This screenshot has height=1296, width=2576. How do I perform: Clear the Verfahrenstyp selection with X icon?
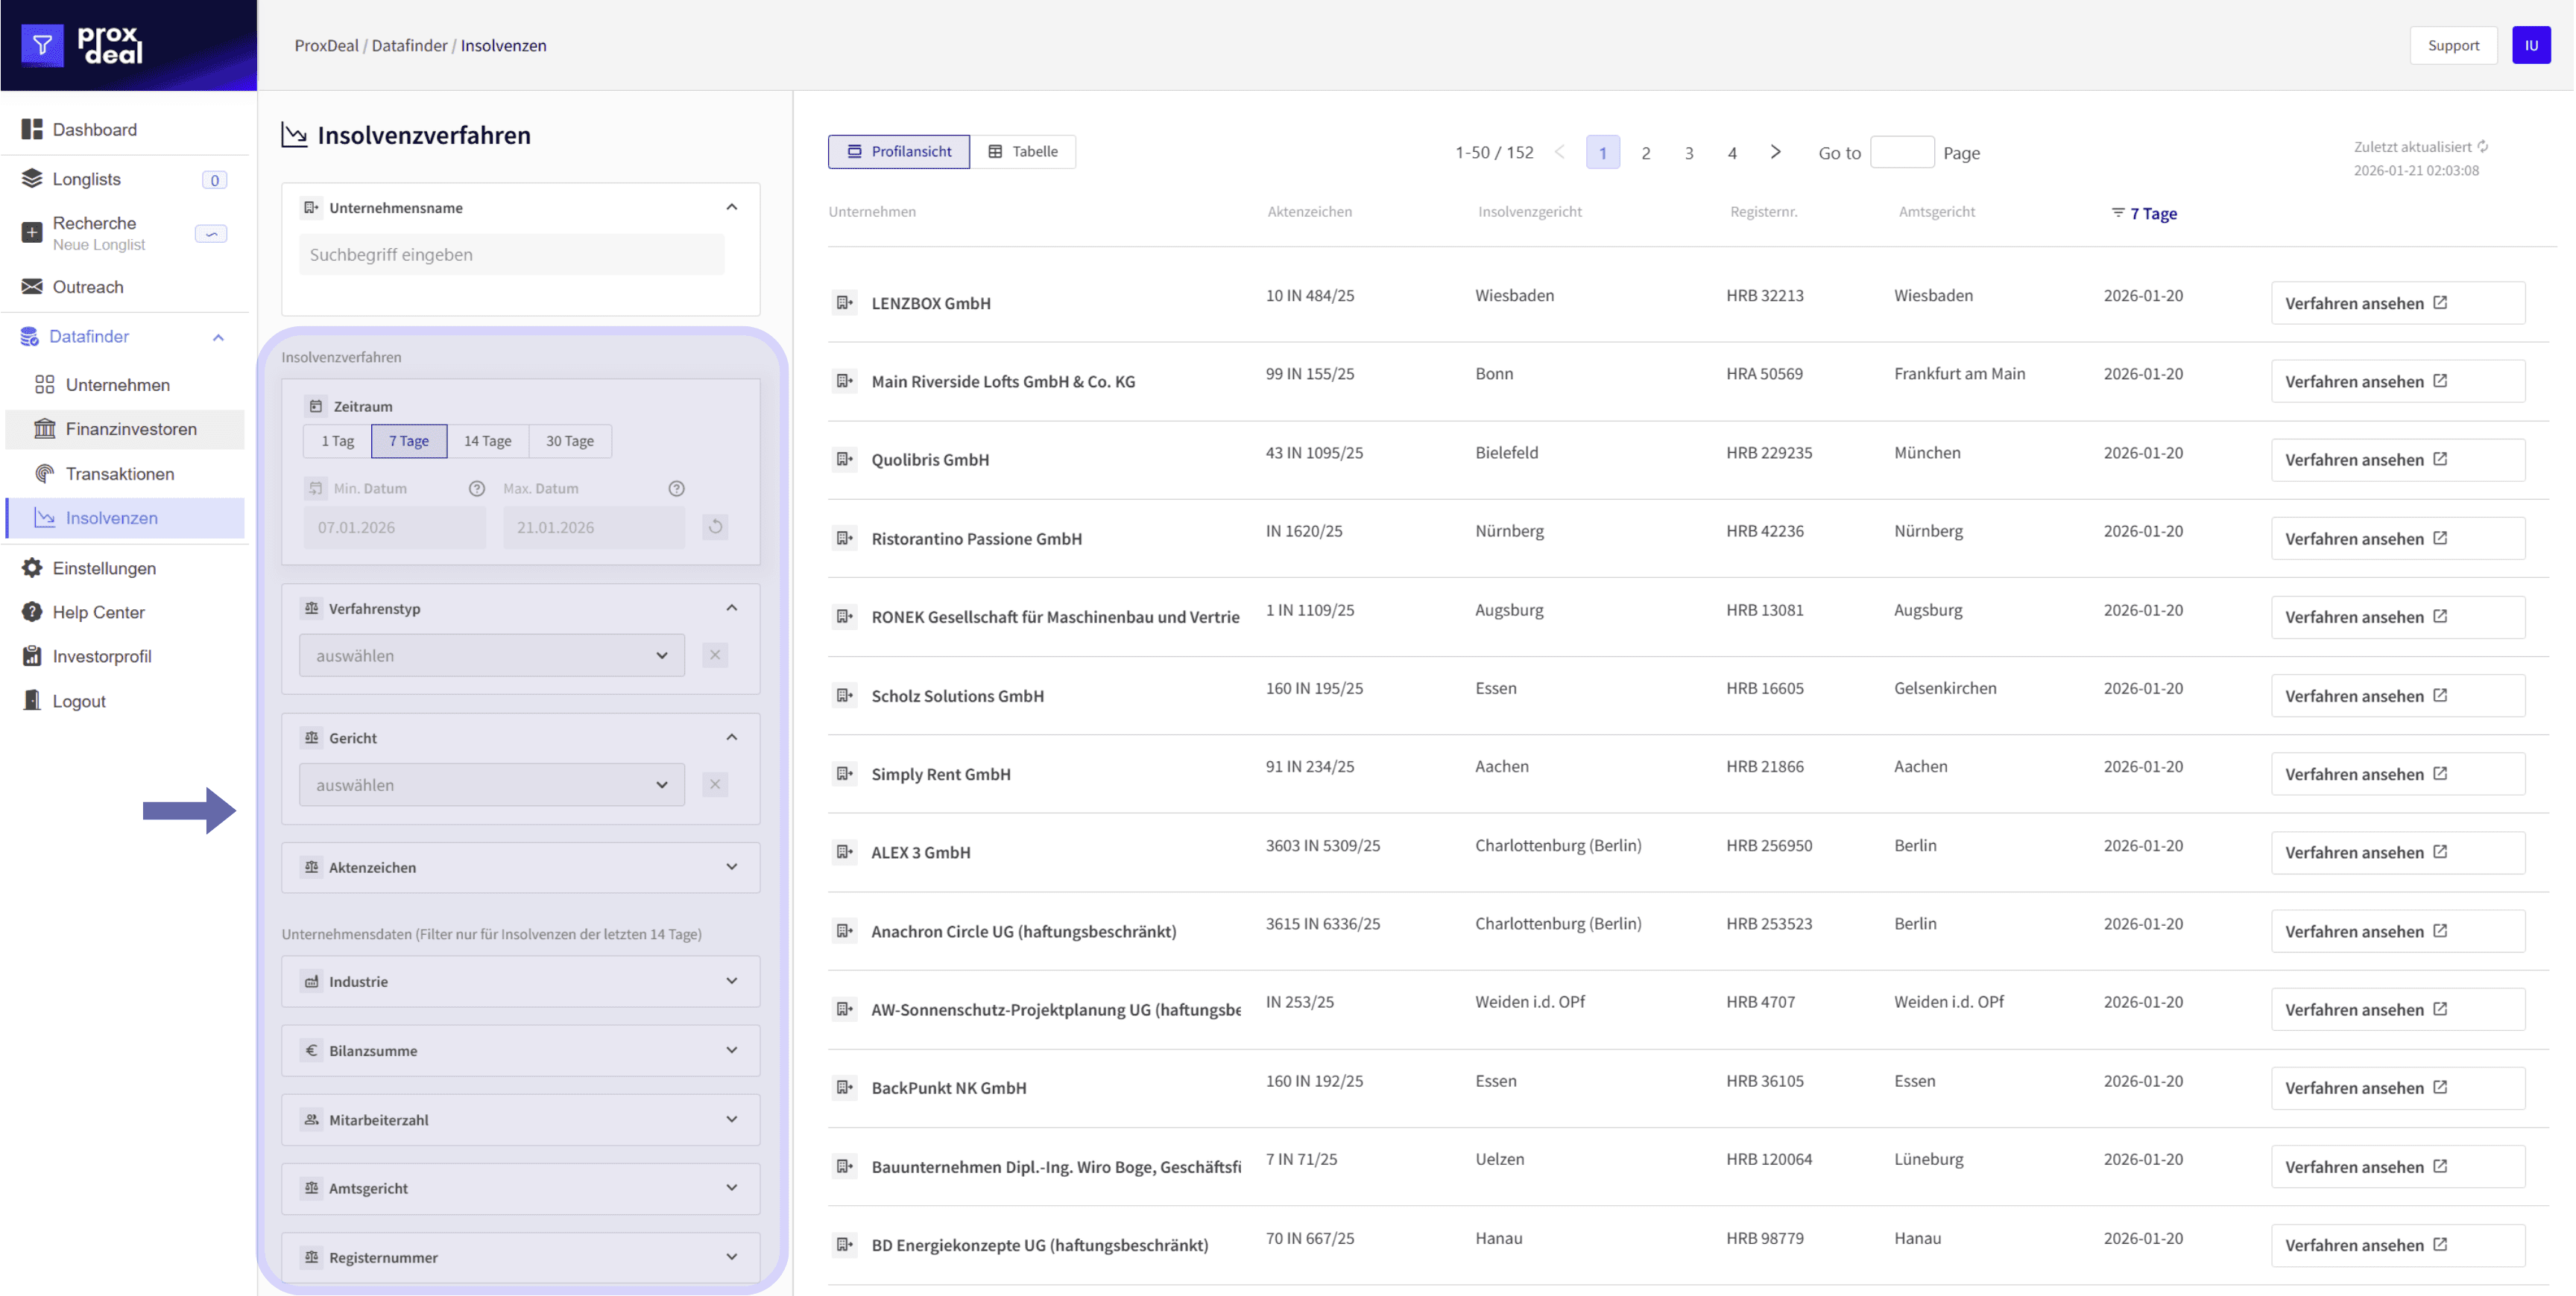[x=714, y=655]
